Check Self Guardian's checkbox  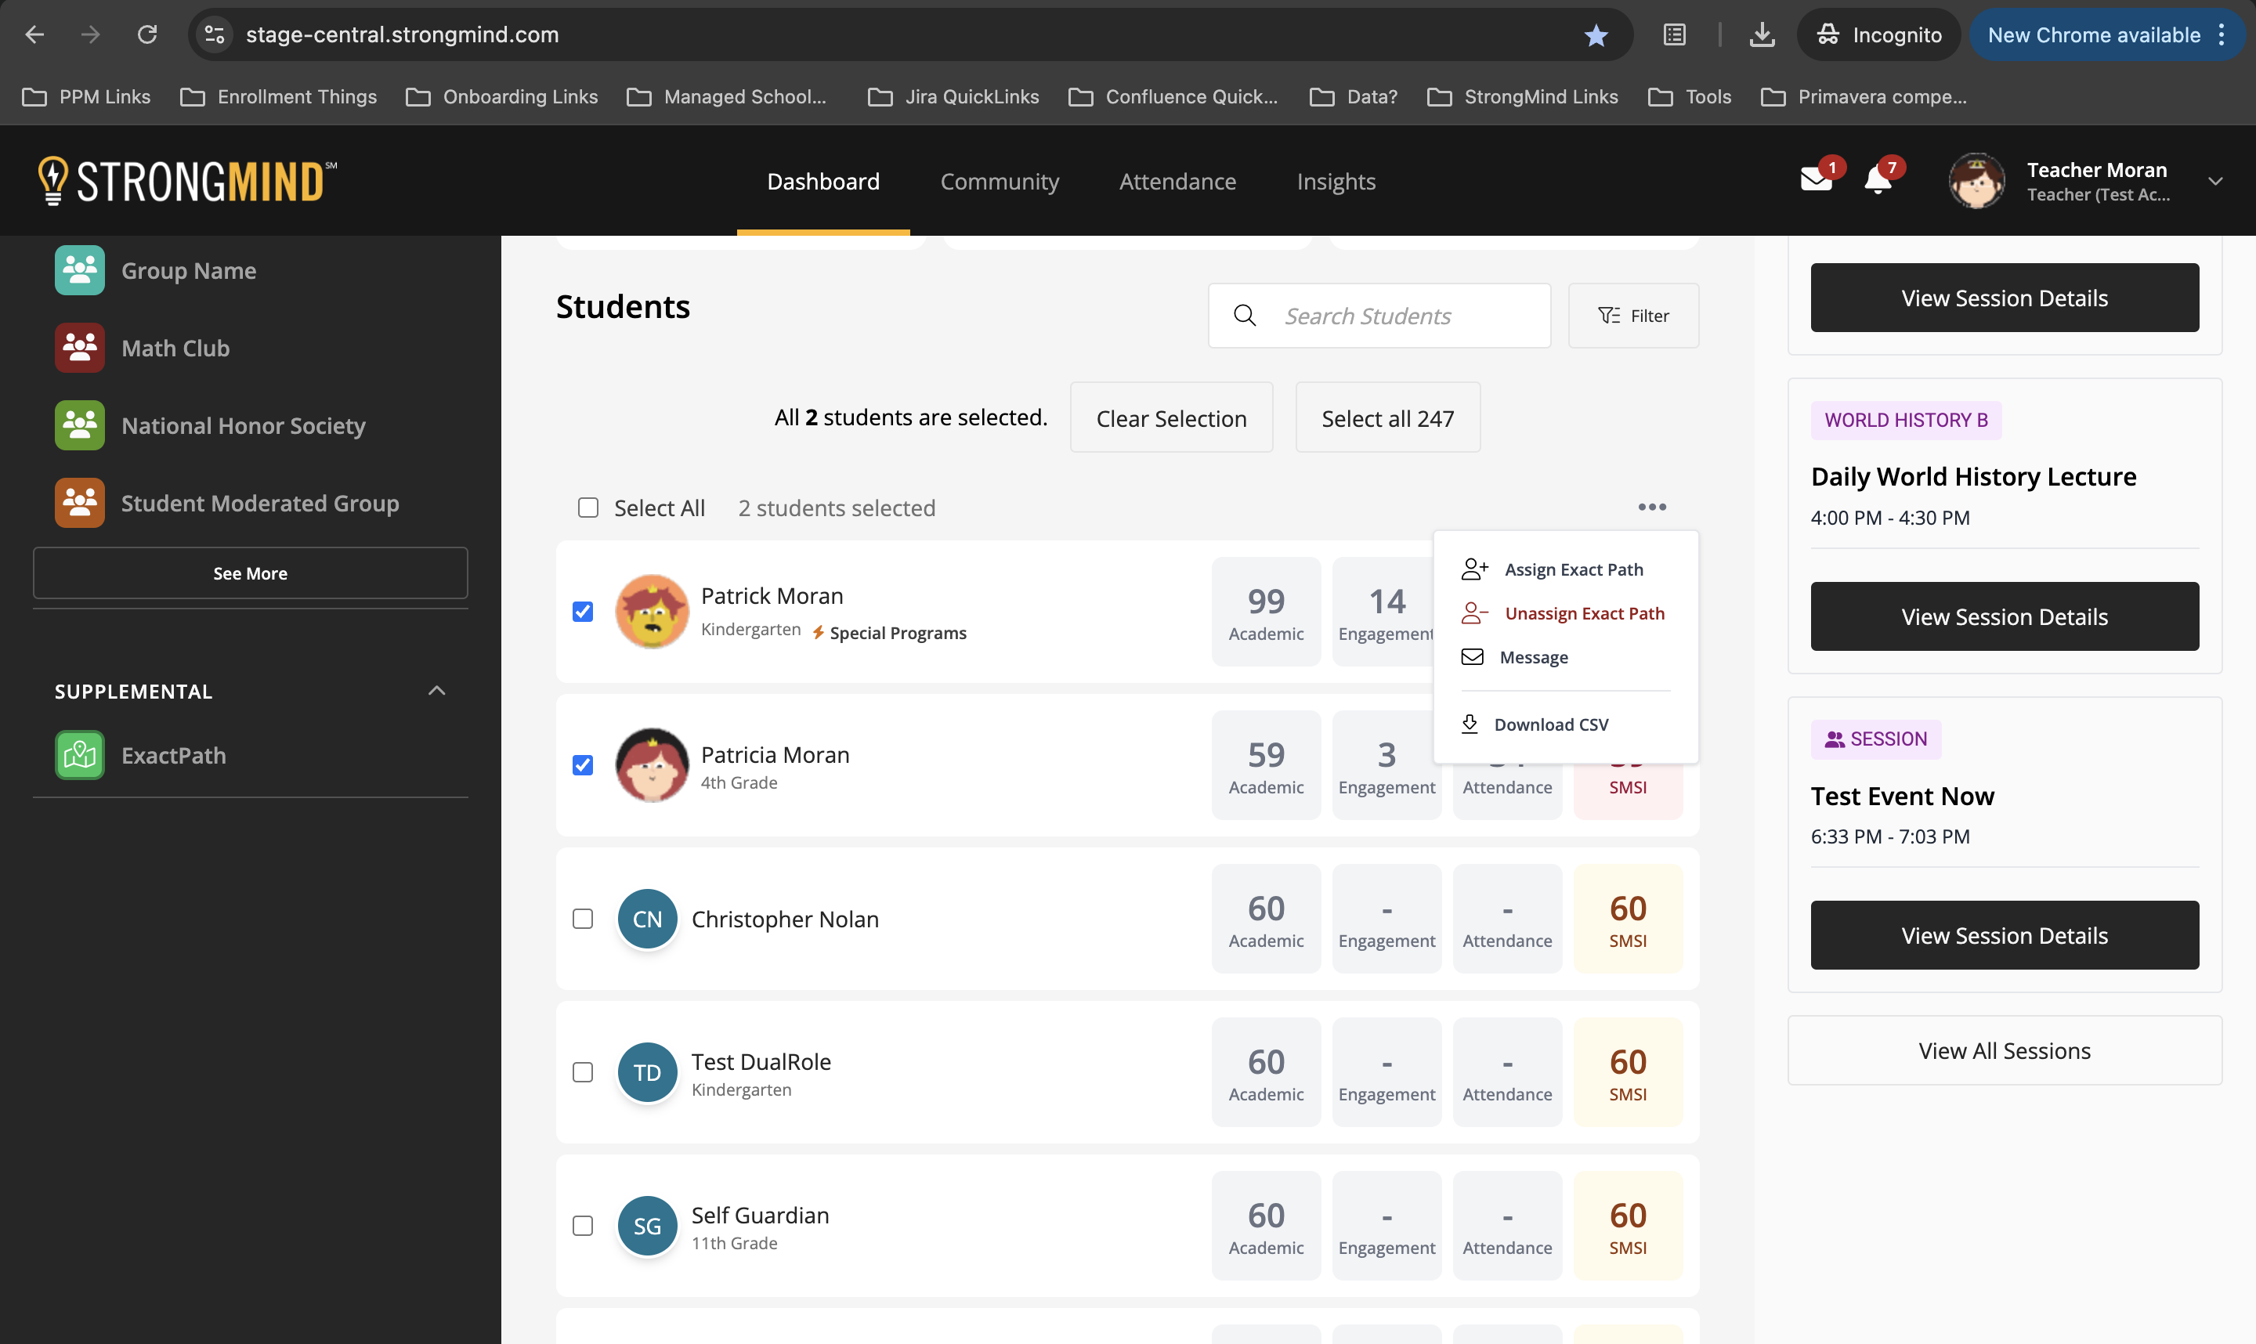coord(584,1226)
